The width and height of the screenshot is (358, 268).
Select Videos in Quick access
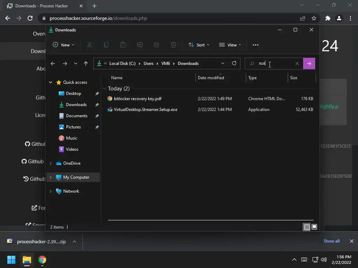(x=72, y=149)
